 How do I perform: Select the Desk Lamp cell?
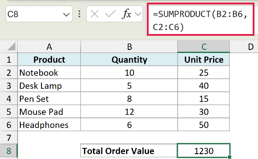[x=49, y=86]
